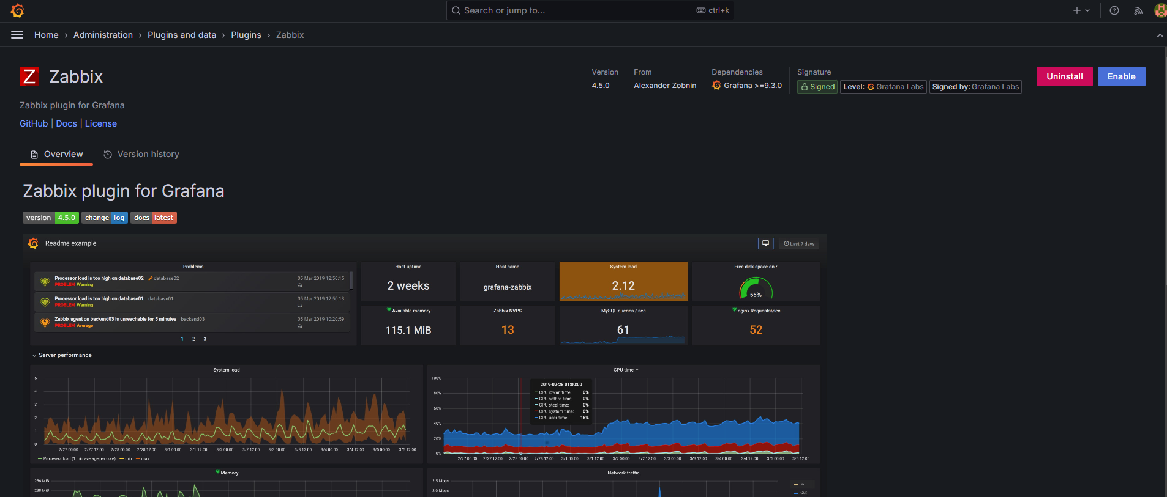Viewport: 1167px width, 497px height.
Task: Open the Grafana home logo
Action: (x=17, y=10)
